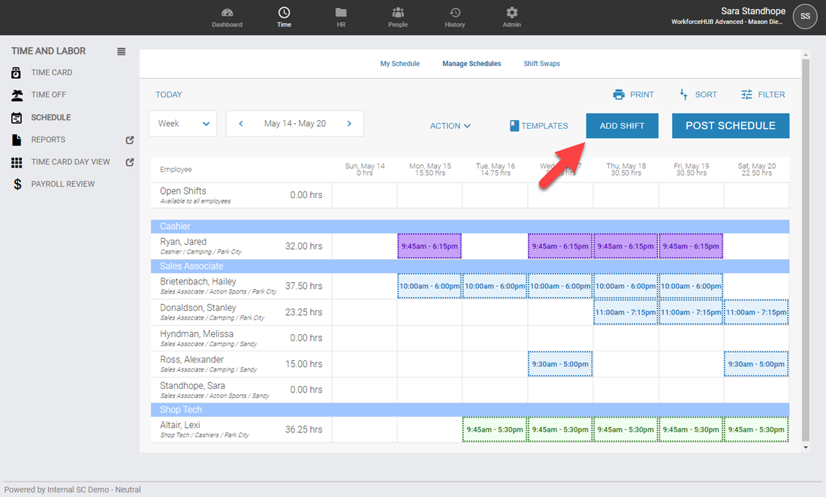826x497 pixels.
Task: Open the People section icon
Action: [398, 13]
